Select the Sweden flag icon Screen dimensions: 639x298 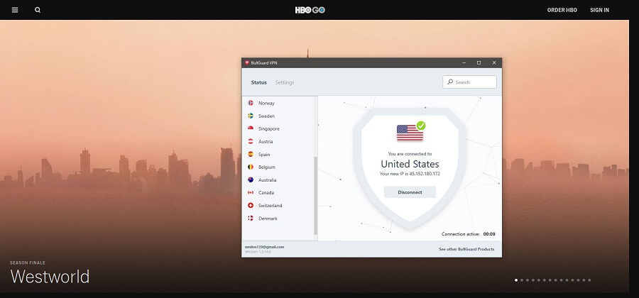(x=251, y=116)
